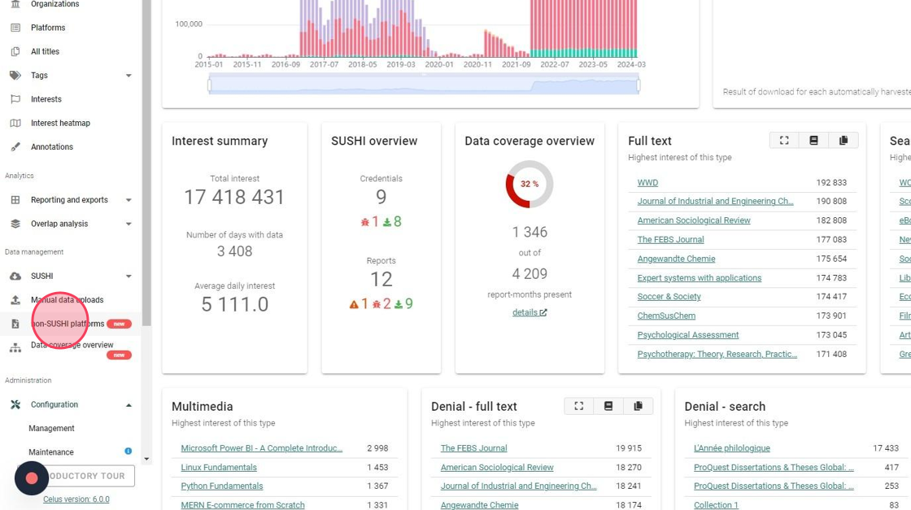This screenshot has width=911, height=510.
Task: Expand the Overlap analysis arrow
Action: [x=129, y=224]
